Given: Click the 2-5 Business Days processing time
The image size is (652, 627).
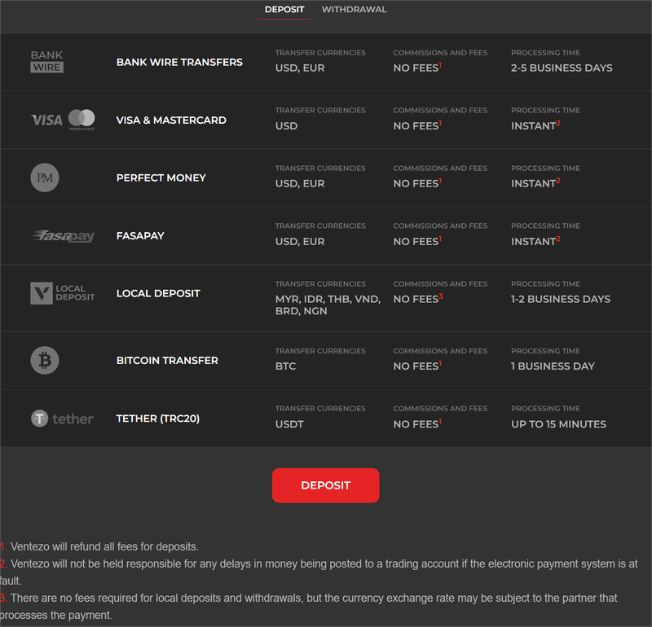Looking at the screenshot, I should (x=562, y=68).
